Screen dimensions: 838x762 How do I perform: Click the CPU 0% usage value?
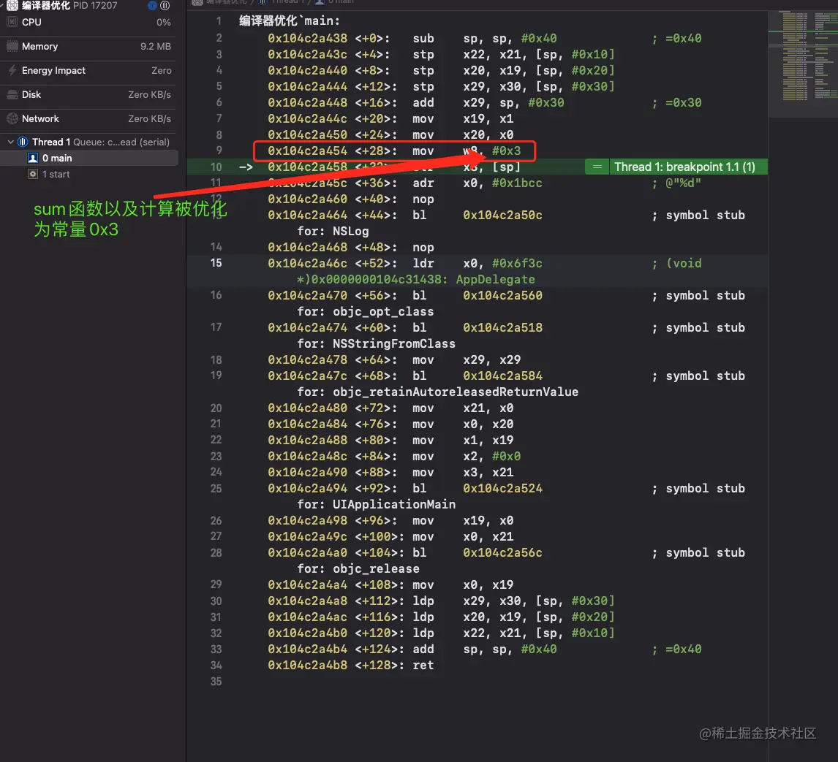pyautogui.click(x=164, y=23)
